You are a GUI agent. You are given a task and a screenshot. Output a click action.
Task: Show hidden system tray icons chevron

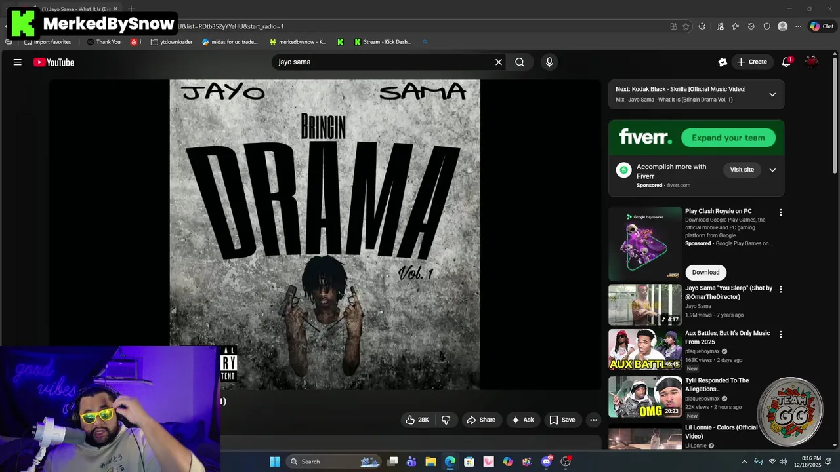(744, 462)
